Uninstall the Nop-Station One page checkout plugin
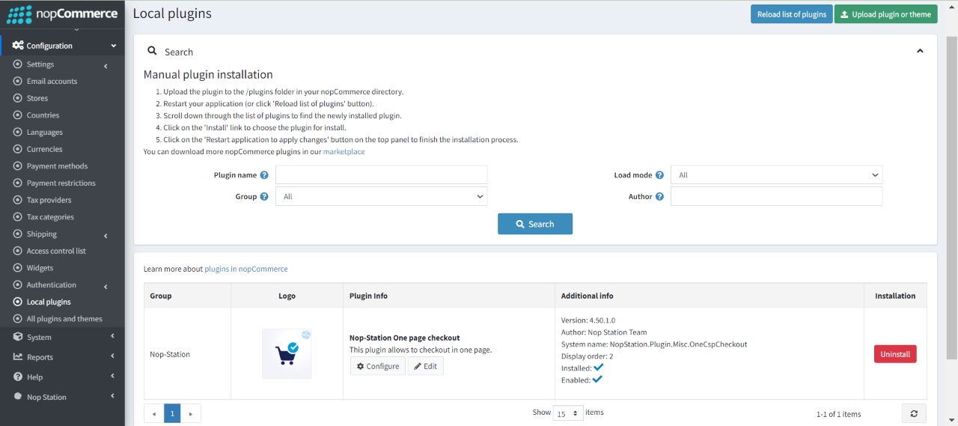 coord(895,354)
